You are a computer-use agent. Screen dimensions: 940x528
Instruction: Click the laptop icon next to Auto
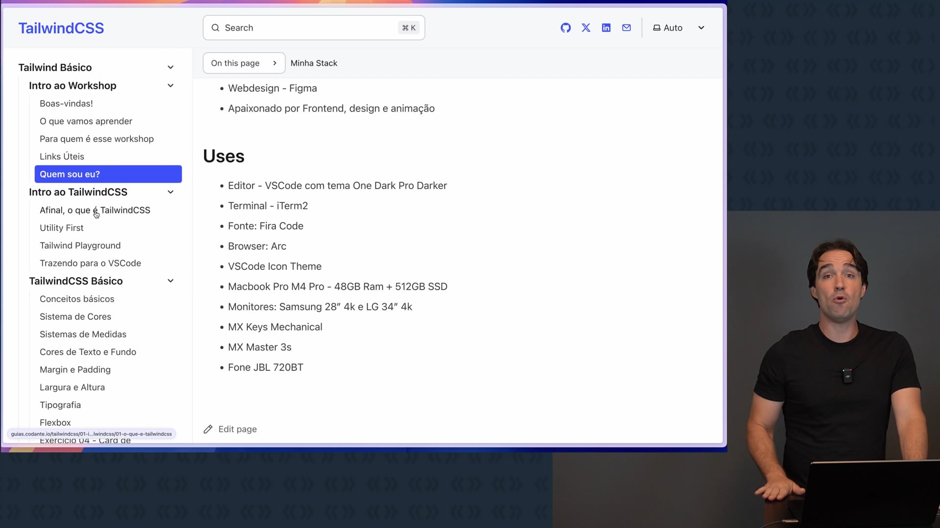click(657, 28)
